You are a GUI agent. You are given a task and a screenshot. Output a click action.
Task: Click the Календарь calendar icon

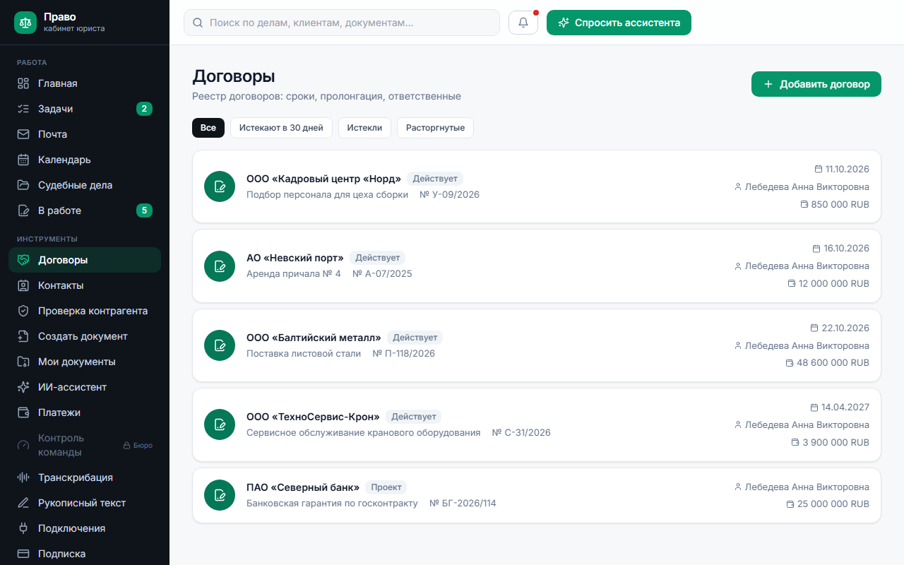pos(23,160)
